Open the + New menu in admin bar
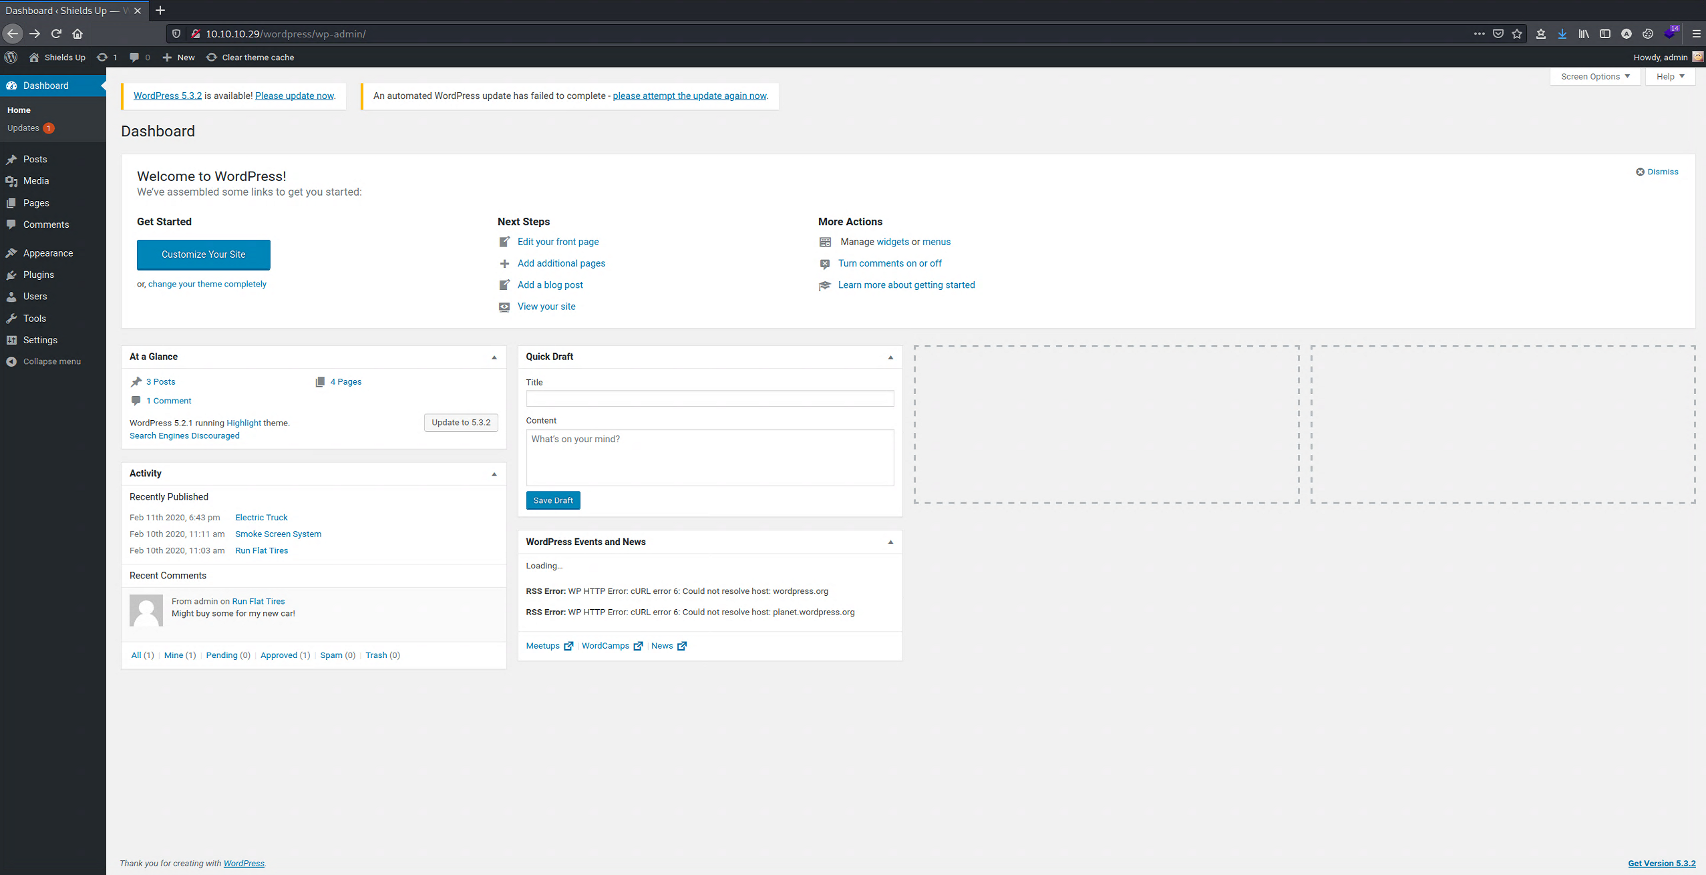 coord(178,57)
